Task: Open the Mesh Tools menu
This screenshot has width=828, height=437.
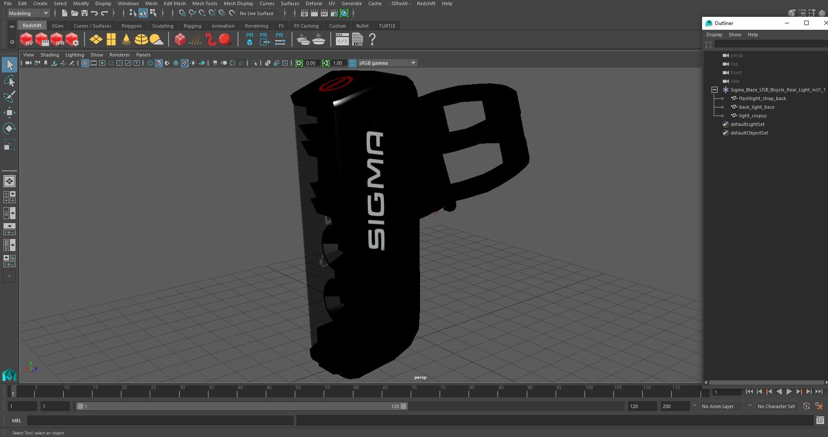Action: (204, 3)
